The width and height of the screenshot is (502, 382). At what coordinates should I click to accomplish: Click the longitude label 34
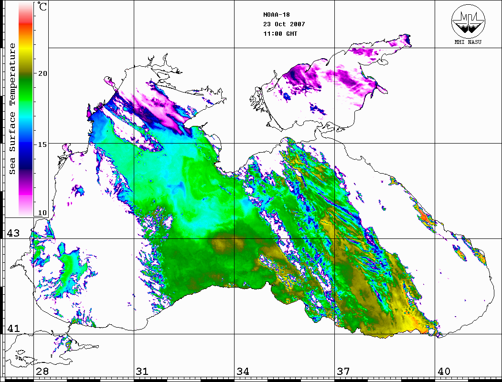[x=243, y=371]
